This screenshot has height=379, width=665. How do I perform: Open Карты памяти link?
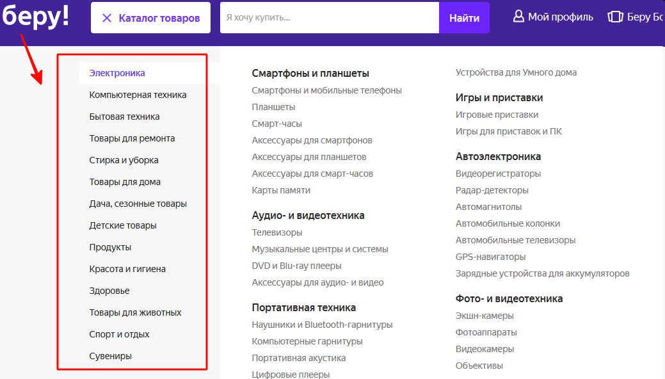tap(281, 190)
